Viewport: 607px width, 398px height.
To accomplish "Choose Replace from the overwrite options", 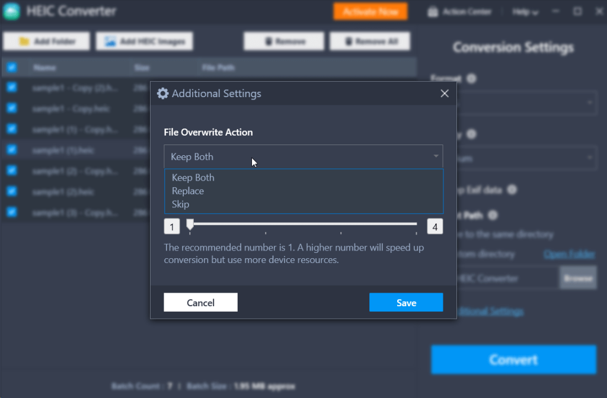I will coord(188,191).
